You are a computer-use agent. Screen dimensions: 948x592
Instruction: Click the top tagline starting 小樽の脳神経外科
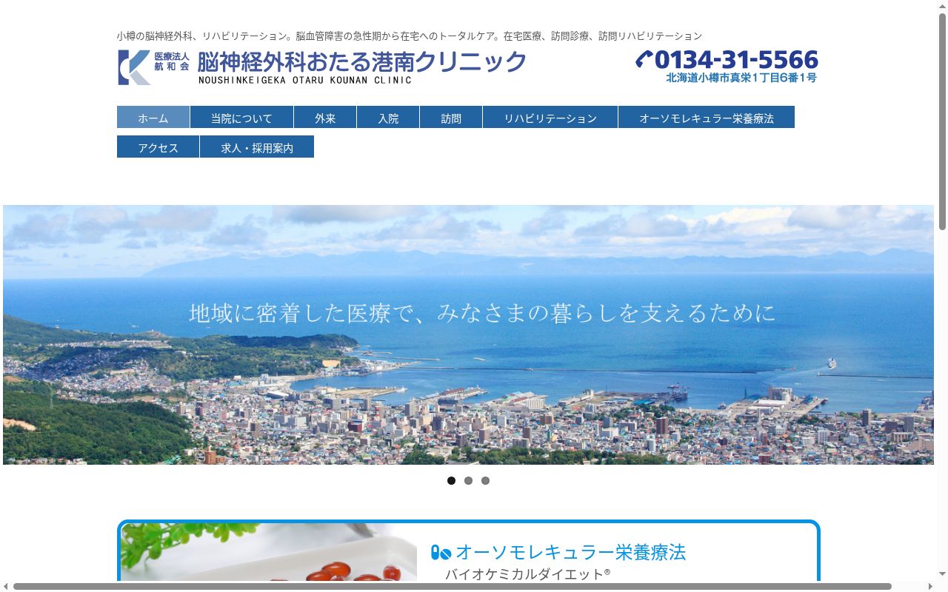(x=409, y=36)
